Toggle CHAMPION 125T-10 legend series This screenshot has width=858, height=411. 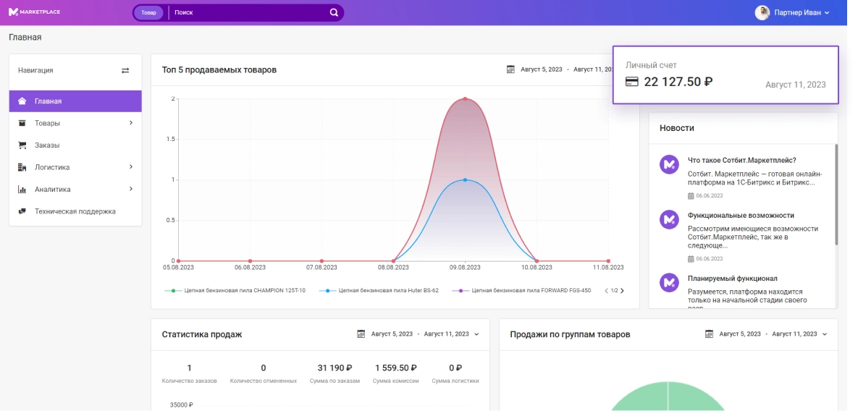[x=235, y=291]
